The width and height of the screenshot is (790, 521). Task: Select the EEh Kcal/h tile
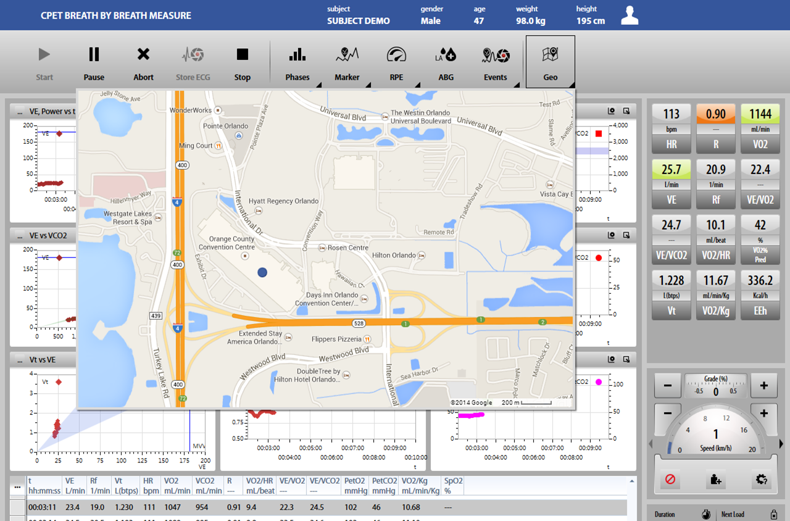[x=760, y=295]
